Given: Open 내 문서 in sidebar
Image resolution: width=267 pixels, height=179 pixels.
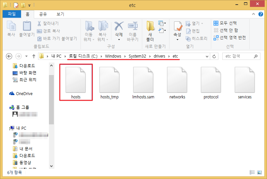Looking at the screenshot, I should click(22, 149).
